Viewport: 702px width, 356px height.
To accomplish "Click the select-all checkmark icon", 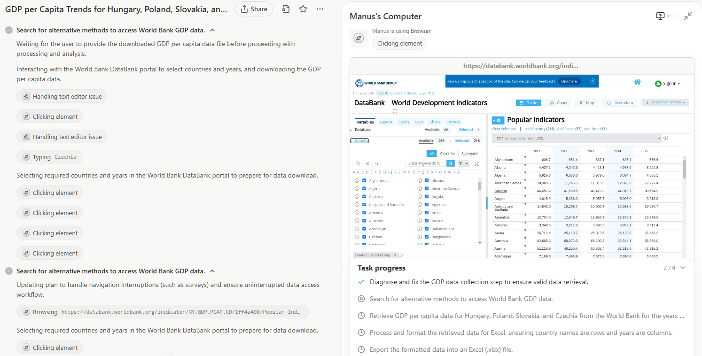I will coord(358,163).
